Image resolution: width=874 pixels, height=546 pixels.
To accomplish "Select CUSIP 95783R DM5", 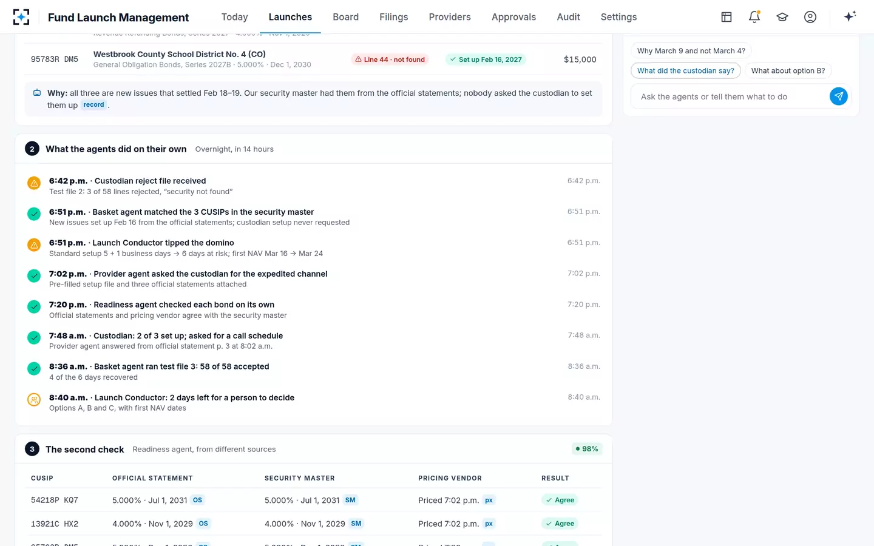I will 55,59.
